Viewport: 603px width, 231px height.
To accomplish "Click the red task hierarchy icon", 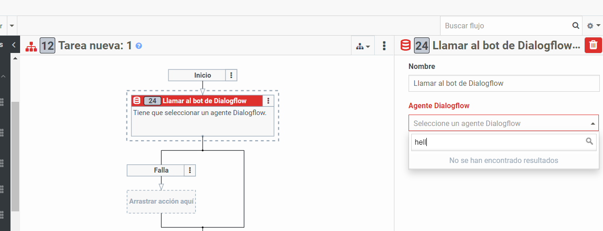I will click(31, 46).
